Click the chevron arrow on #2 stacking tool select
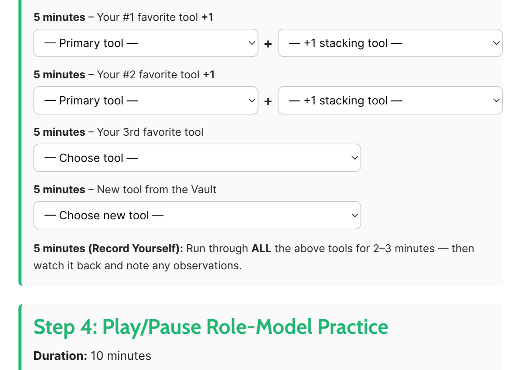Viewport: 522px width, 370px height. click(496, 100)
